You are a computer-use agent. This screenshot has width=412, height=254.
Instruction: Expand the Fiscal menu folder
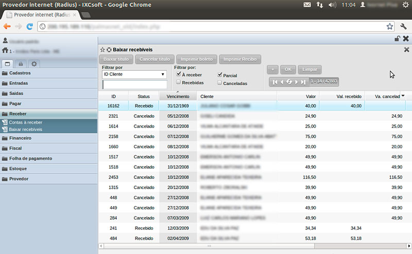48,148
